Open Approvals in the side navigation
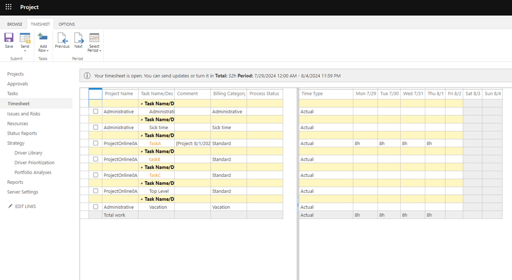Image resolution: width=512 pixels, height=280 pixels. [18, 84]
